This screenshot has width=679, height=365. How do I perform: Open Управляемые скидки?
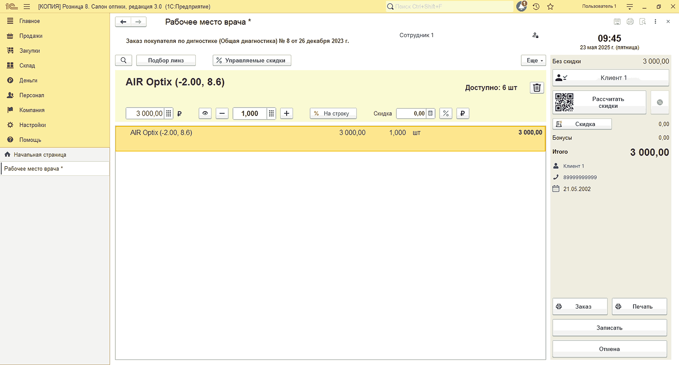click(252, 60)
